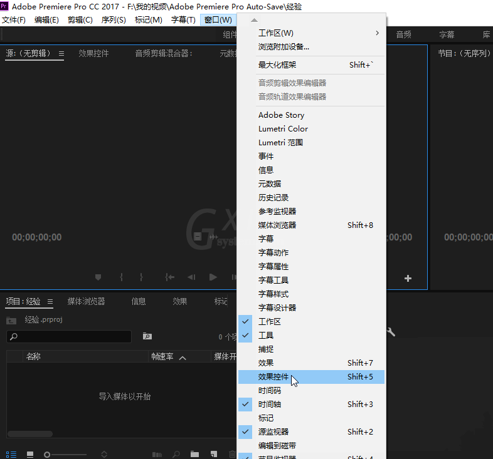493x459 pixels.
Task: Expand 工作区(W) submenu arrow
Action: (x=378, y=33)
